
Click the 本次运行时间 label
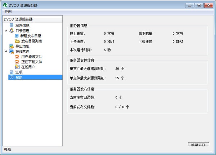81,50
